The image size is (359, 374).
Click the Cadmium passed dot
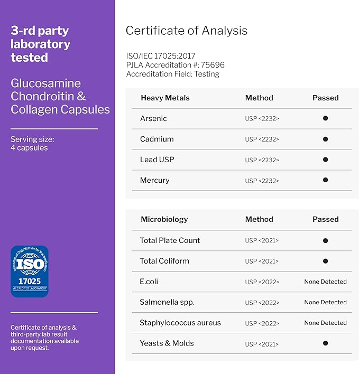[x=325, y=139]
